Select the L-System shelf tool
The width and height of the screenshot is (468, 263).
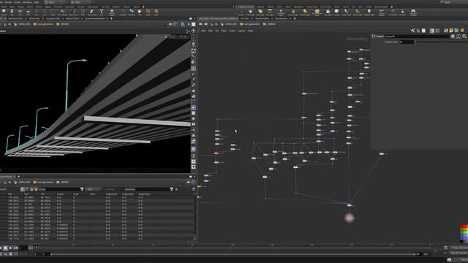click(123, 12)
